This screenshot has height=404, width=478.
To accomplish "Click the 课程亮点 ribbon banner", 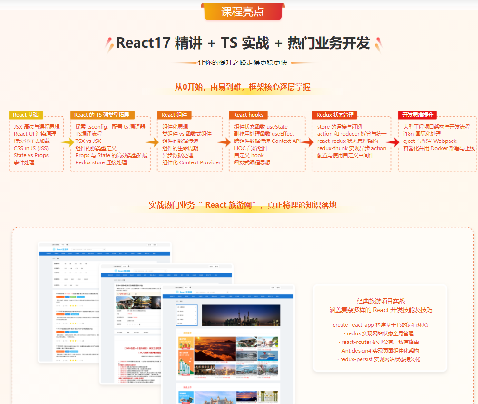I will coord(242,12).
